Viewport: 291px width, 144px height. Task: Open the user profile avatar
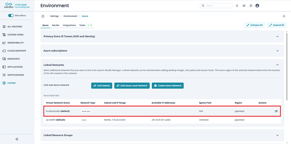point(257,6)
